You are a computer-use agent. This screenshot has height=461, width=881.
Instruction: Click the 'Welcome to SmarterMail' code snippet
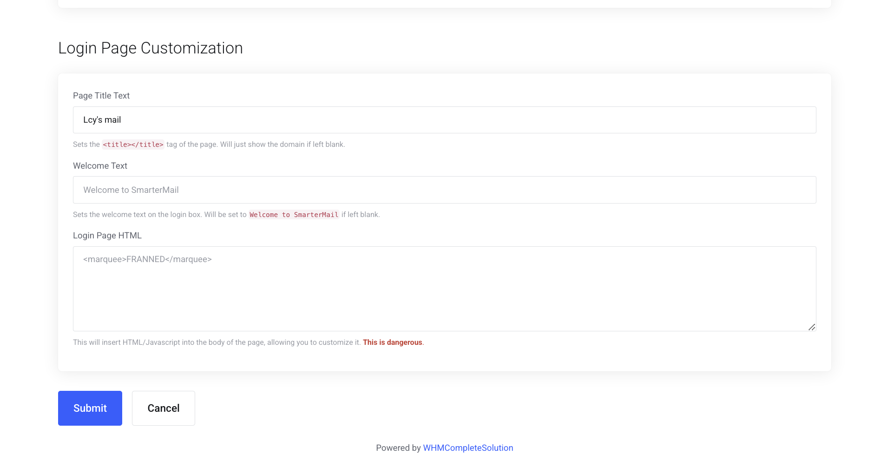click(294, 215)
